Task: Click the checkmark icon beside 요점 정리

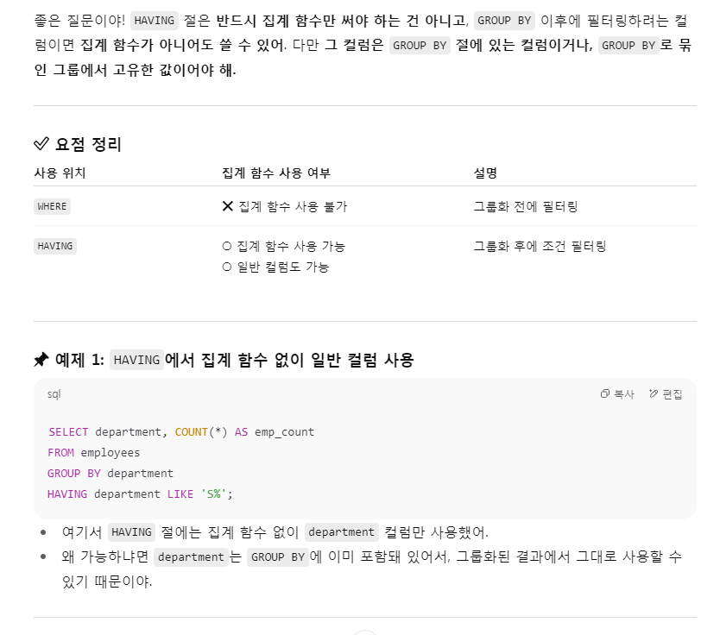Action: [41, 144]
